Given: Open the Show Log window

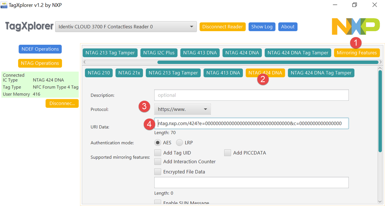Looking at the screenshot, I should pos(262,27).
